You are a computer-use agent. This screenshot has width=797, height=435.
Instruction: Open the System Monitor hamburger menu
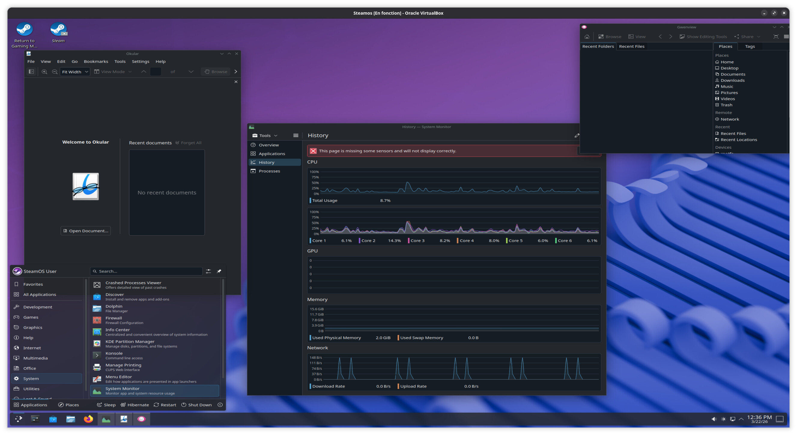click(295, 135)
